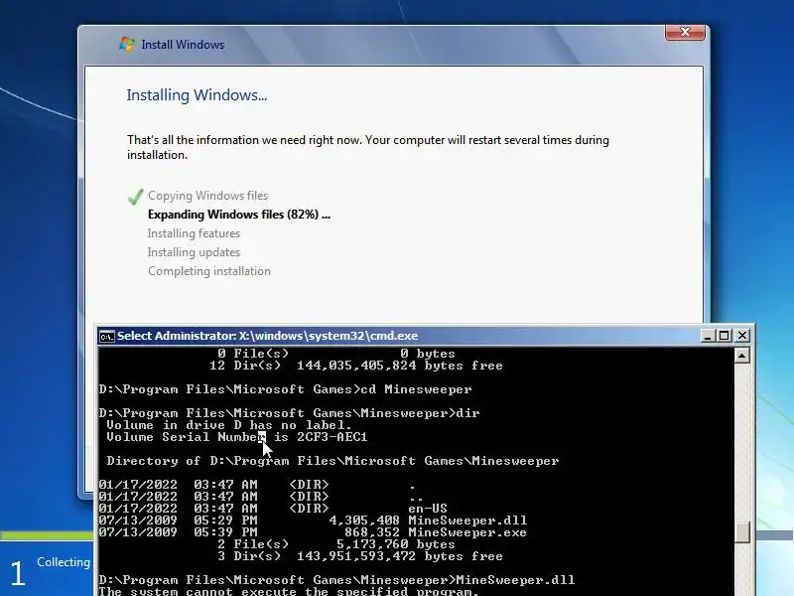This screenshot has width=794, height=596.
Task: Click the 'Completing installation' step
Action: pos(209,271)
